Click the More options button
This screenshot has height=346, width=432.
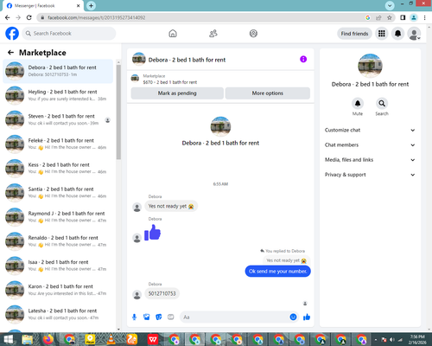point(268,93)
